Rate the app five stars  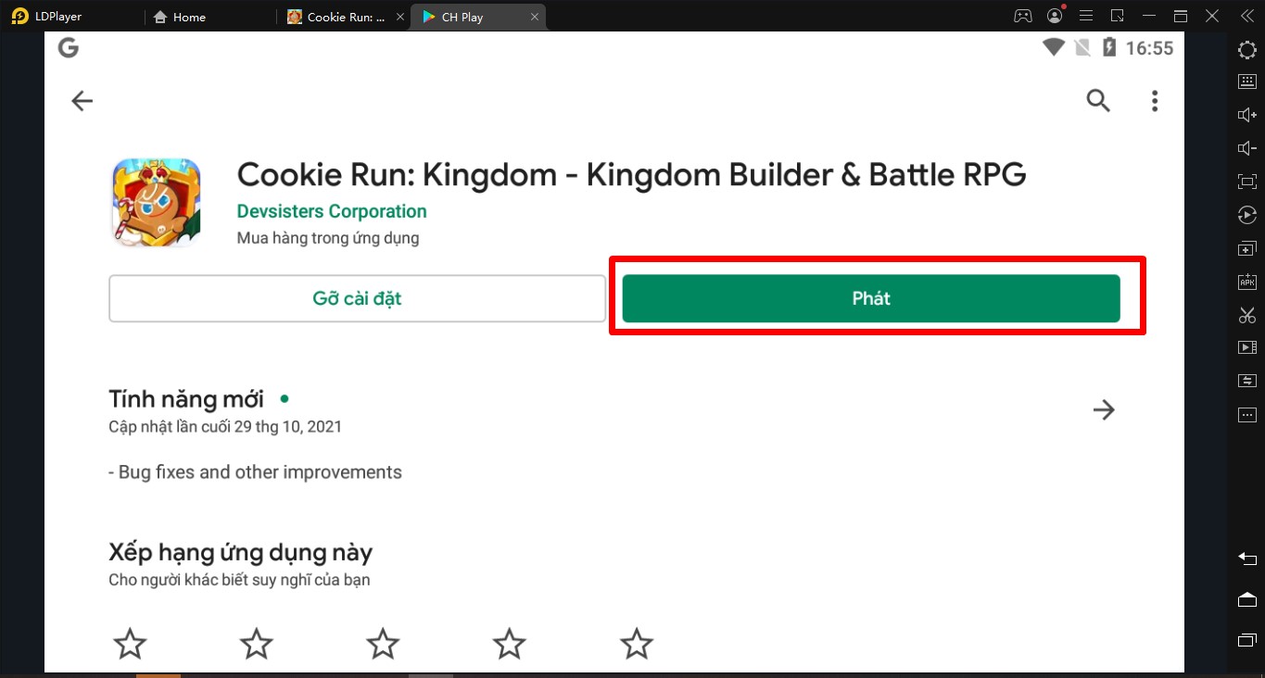(x=637, y=643)
